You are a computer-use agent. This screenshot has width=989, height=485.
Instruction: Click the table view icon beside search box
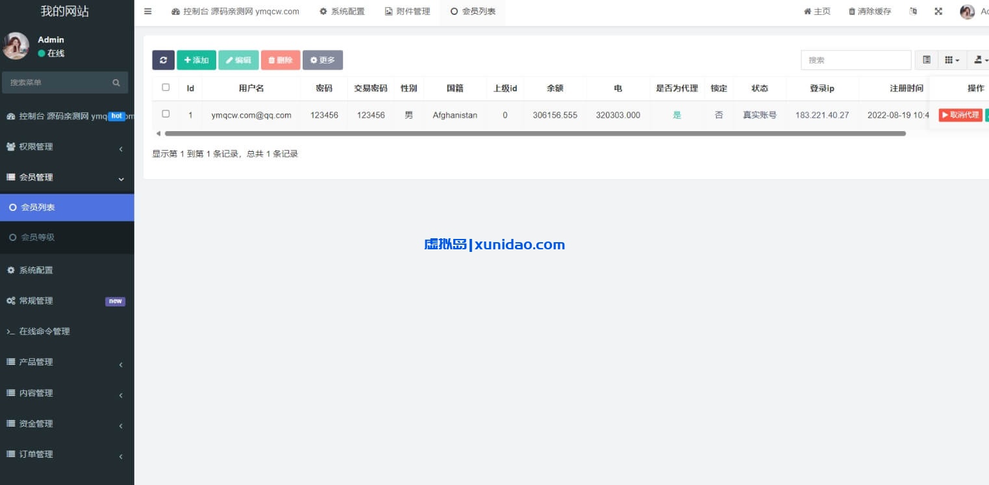point(926,59)
